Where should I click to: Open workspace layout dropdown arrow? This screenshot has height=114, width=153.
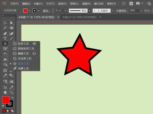click(142, 3)
